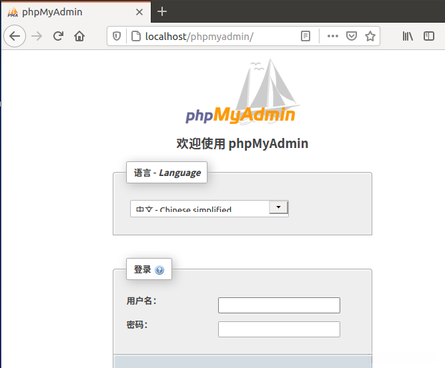Click the blue login help question icon
Image resolution: width=445 pixels, height=368 pixels.
point(159,270)
